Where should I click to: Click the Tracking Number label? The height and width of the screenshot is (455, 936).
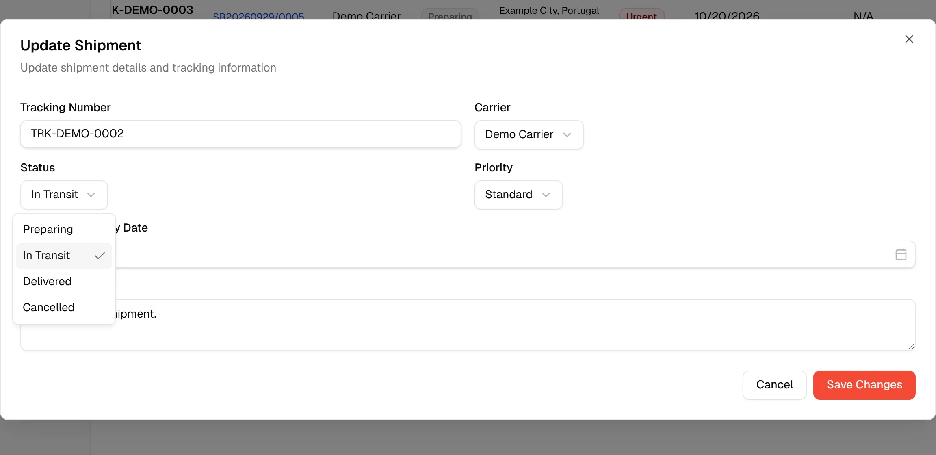click(65, 108)
